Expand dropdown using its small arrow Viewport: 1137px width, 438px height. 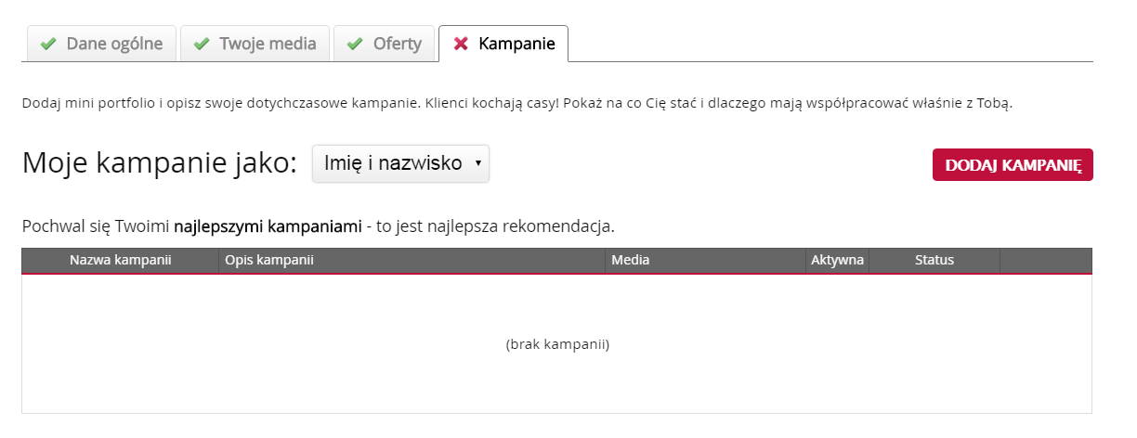(477, 163)
